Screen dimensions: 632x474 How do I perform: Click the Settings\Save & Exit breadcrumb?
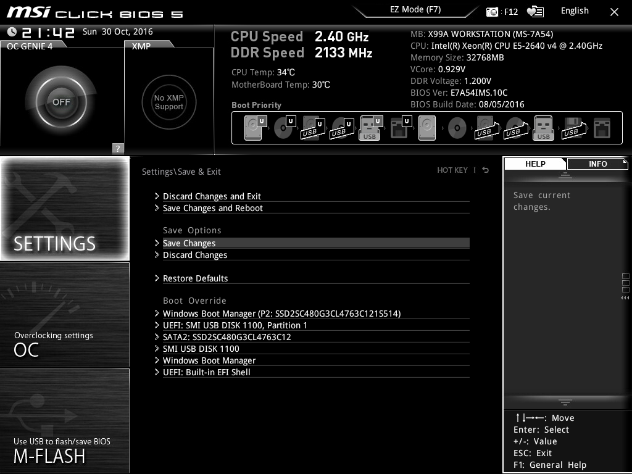(181, 172)
